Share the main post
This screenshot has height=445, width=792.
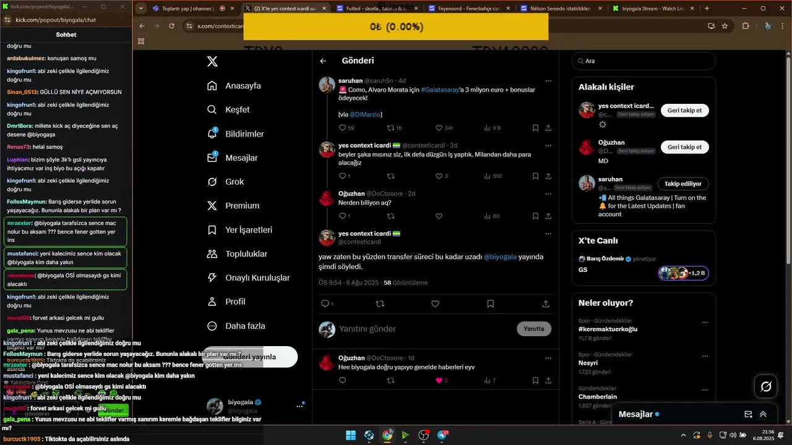[546, 304]
